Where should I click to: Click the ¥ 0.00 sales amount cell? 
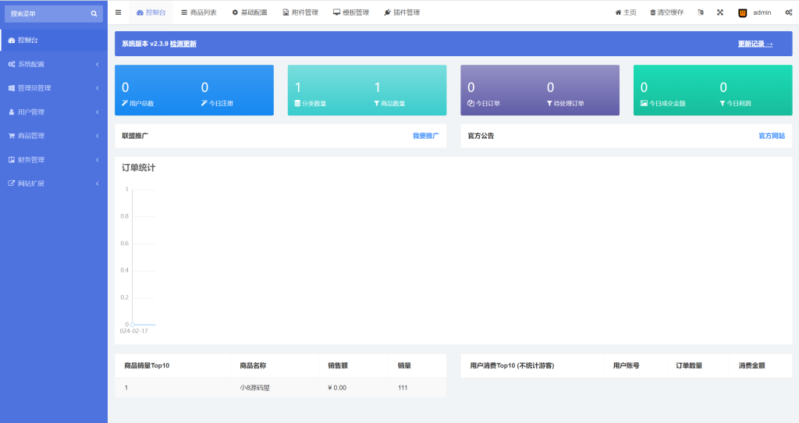tap(337, 388)
